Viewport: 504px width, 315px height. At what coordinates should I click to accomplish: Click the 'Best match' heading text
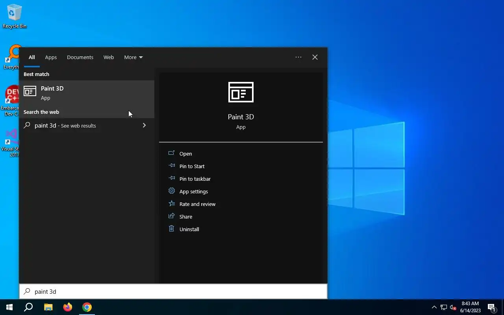[x=36, y=74]
